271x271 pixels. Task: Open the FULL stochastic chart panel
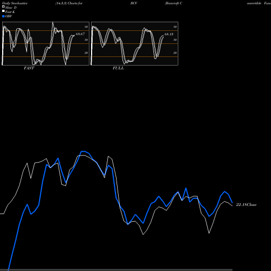tap(134, 43)
